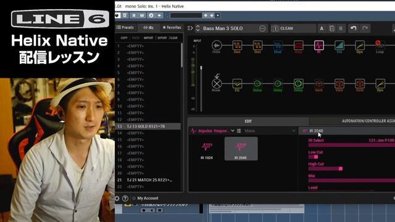Viewport: 395px width, 222px height.
Task: Click the host preset name field
Action: 186,15
